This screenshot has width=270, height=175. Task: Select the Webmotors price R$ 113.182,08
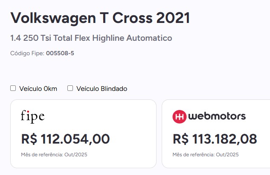tap(215, 139)
